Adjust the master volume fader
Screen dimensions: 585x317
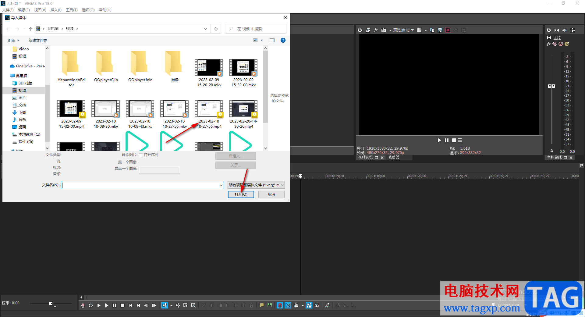click(x=551, y=86)
